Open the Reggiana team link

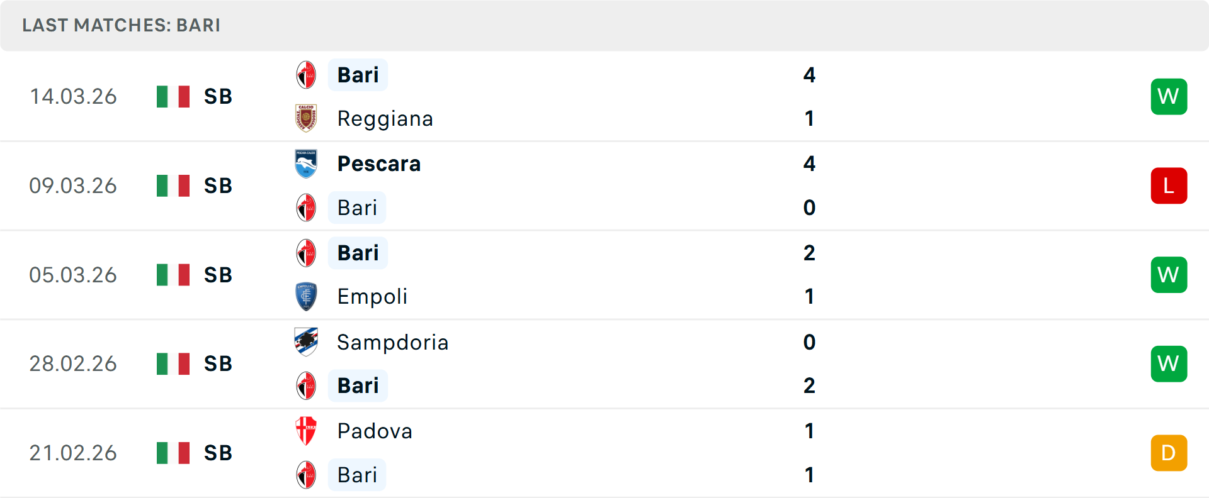(x=385, y=119)
